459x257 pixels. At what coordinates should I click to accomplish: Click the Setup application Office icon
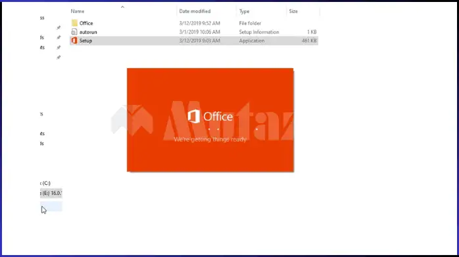point(74,41)
